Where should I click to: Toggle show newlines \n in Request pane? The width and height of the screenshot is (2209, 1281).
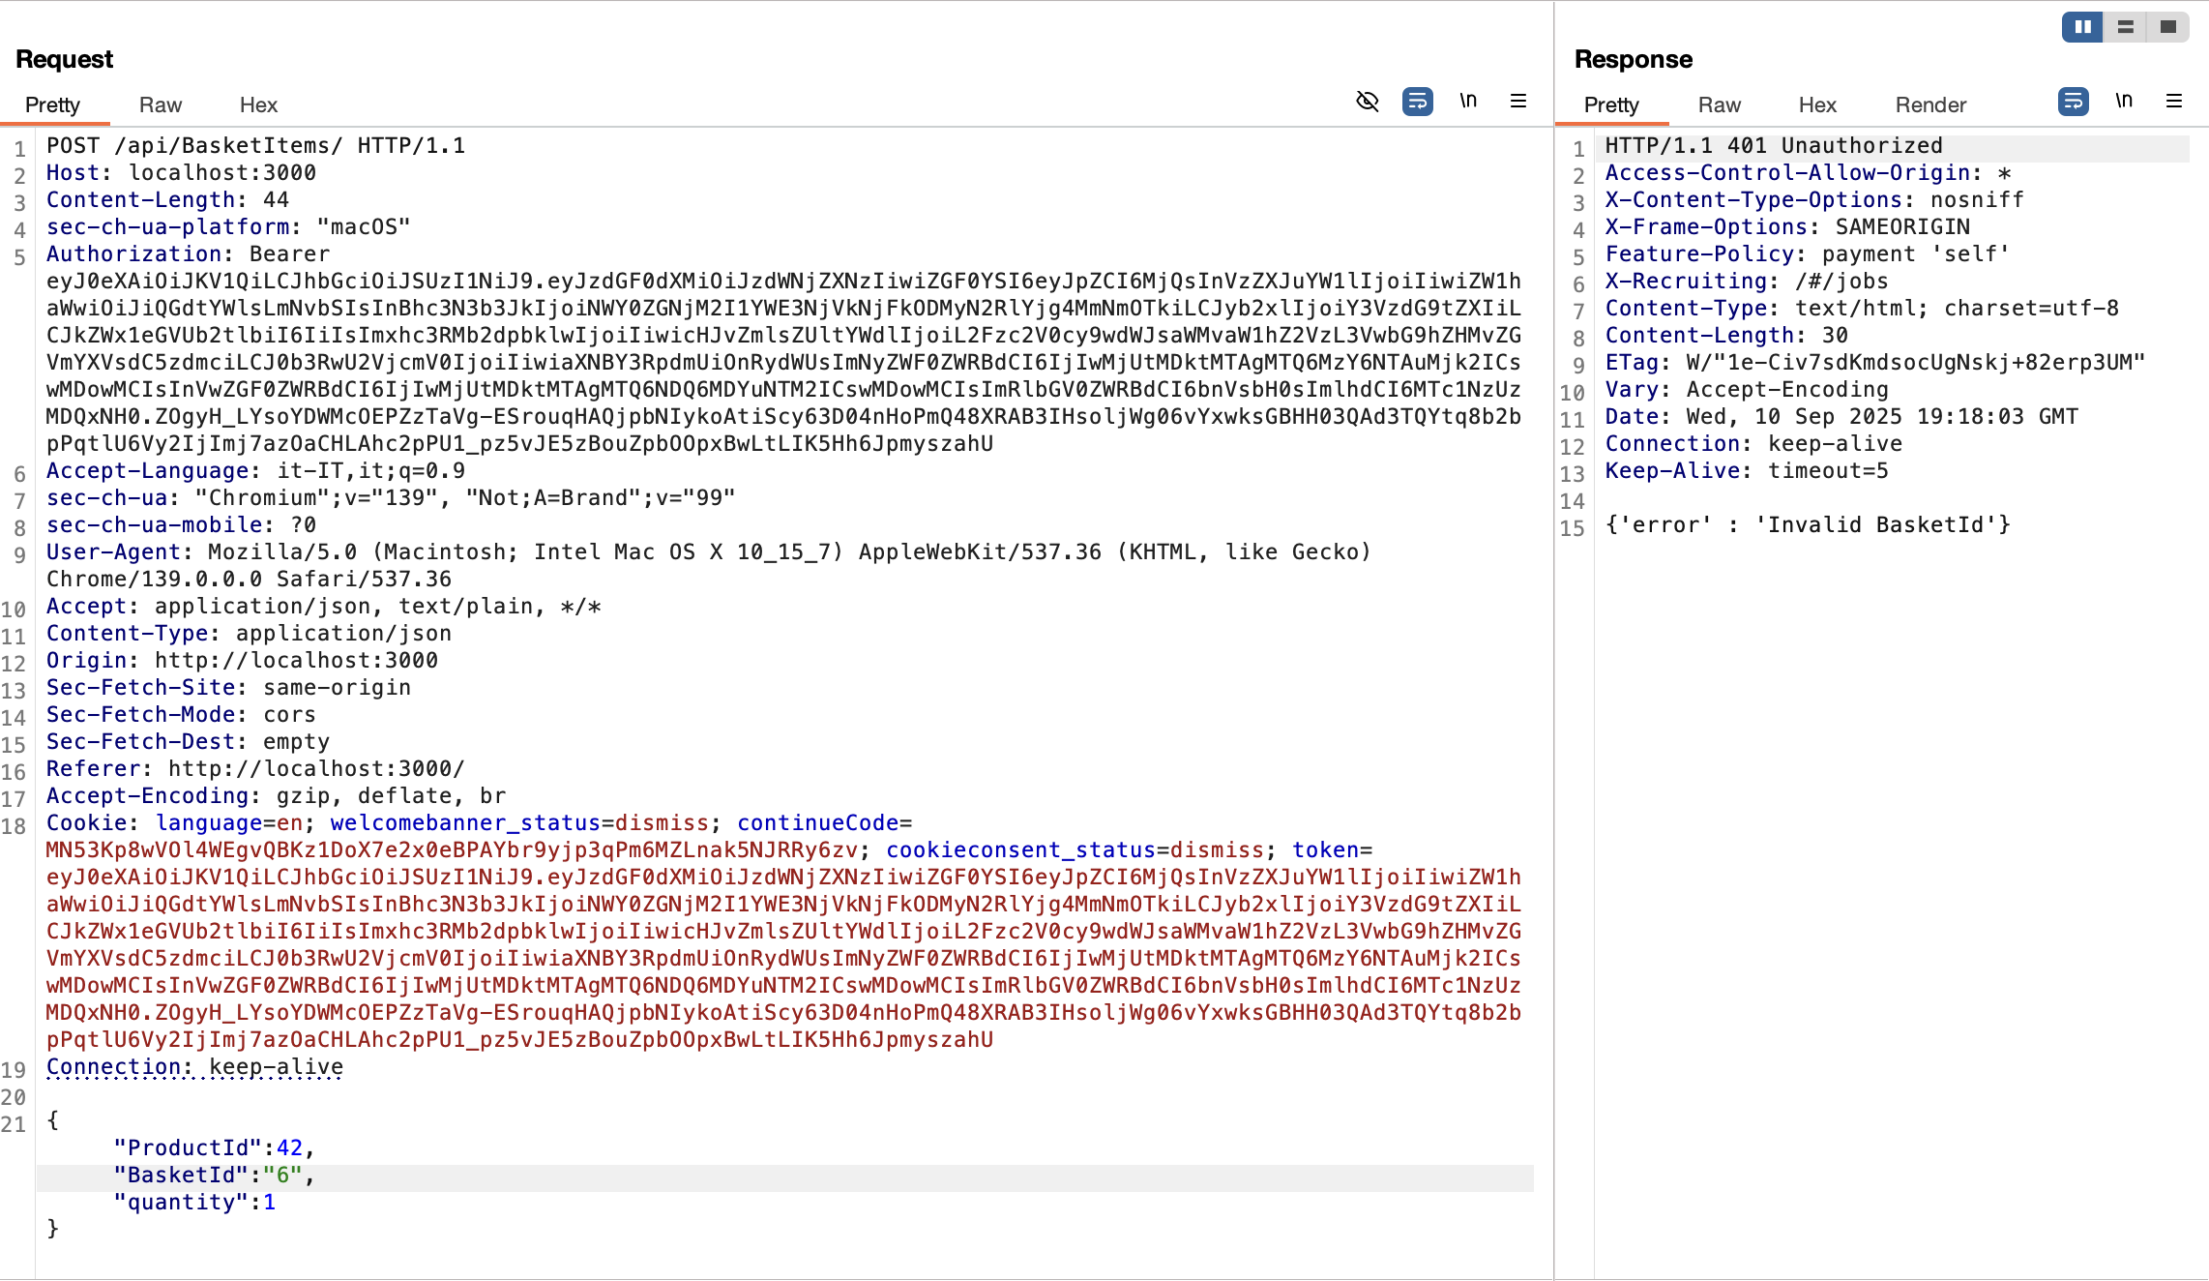point(1468,101)
